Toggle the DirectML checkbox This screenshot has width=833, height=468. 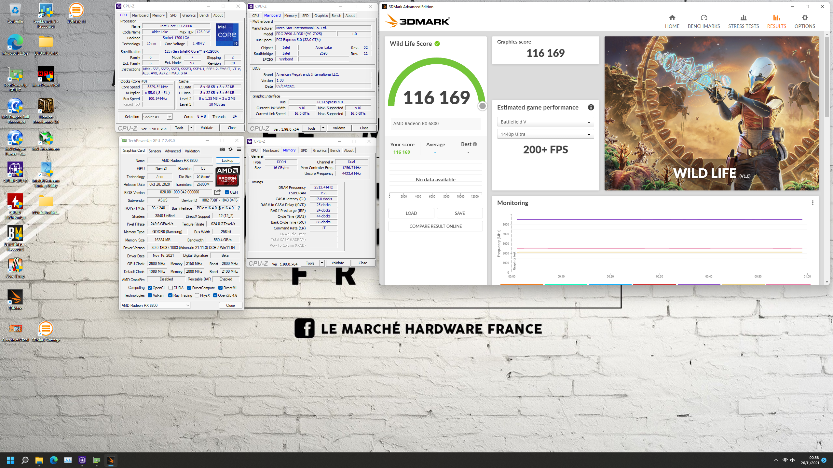pyautogui.click(x=220, y=288)
